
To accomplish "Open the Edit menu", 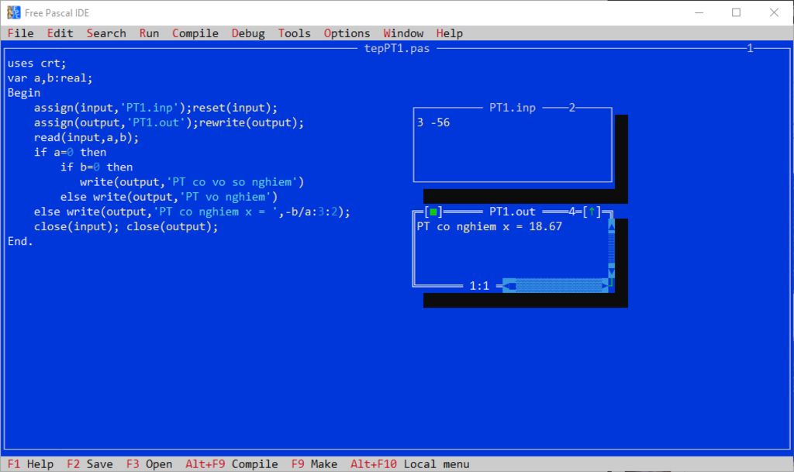I will 60,33.
